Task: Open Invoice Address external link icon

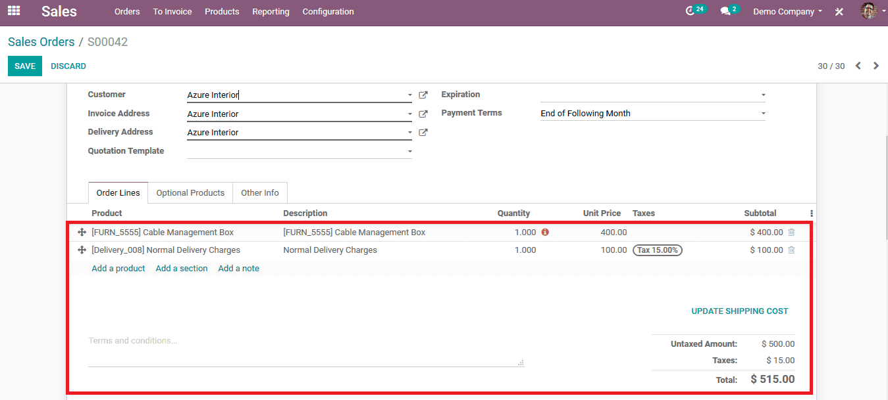Action: click(x=423, y=114)
